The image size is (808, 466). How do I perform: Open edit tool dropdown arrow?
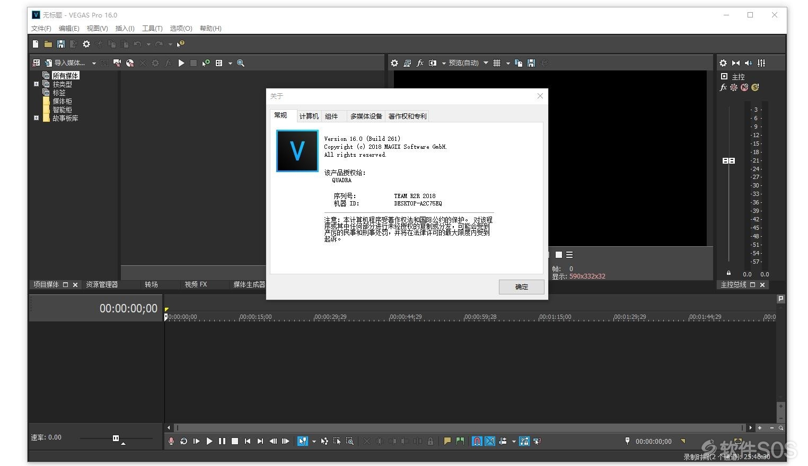314,442
